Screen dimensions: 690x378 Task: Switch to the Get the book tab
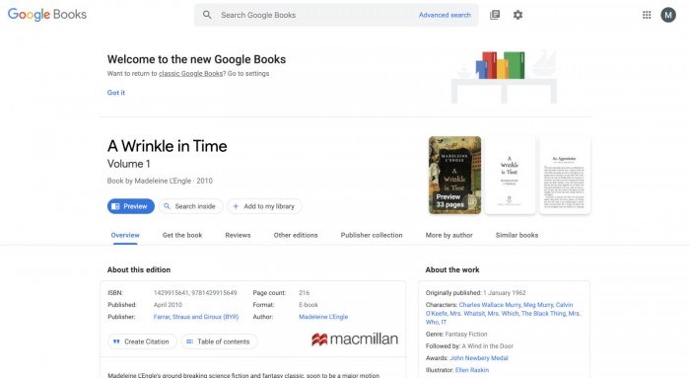182,235
